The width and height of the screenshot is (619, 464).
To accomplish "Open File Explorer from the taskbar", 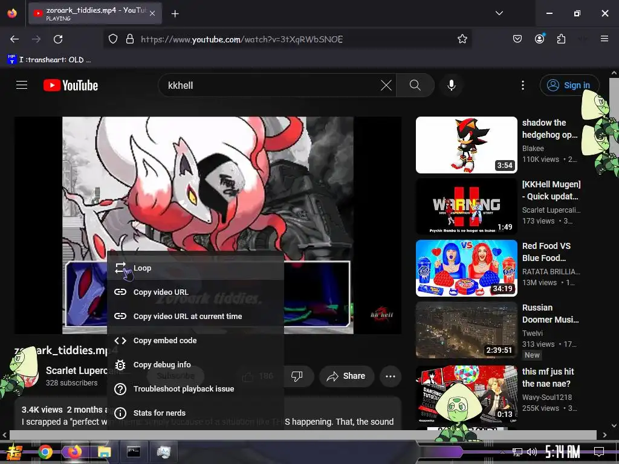I will (104, 452).
